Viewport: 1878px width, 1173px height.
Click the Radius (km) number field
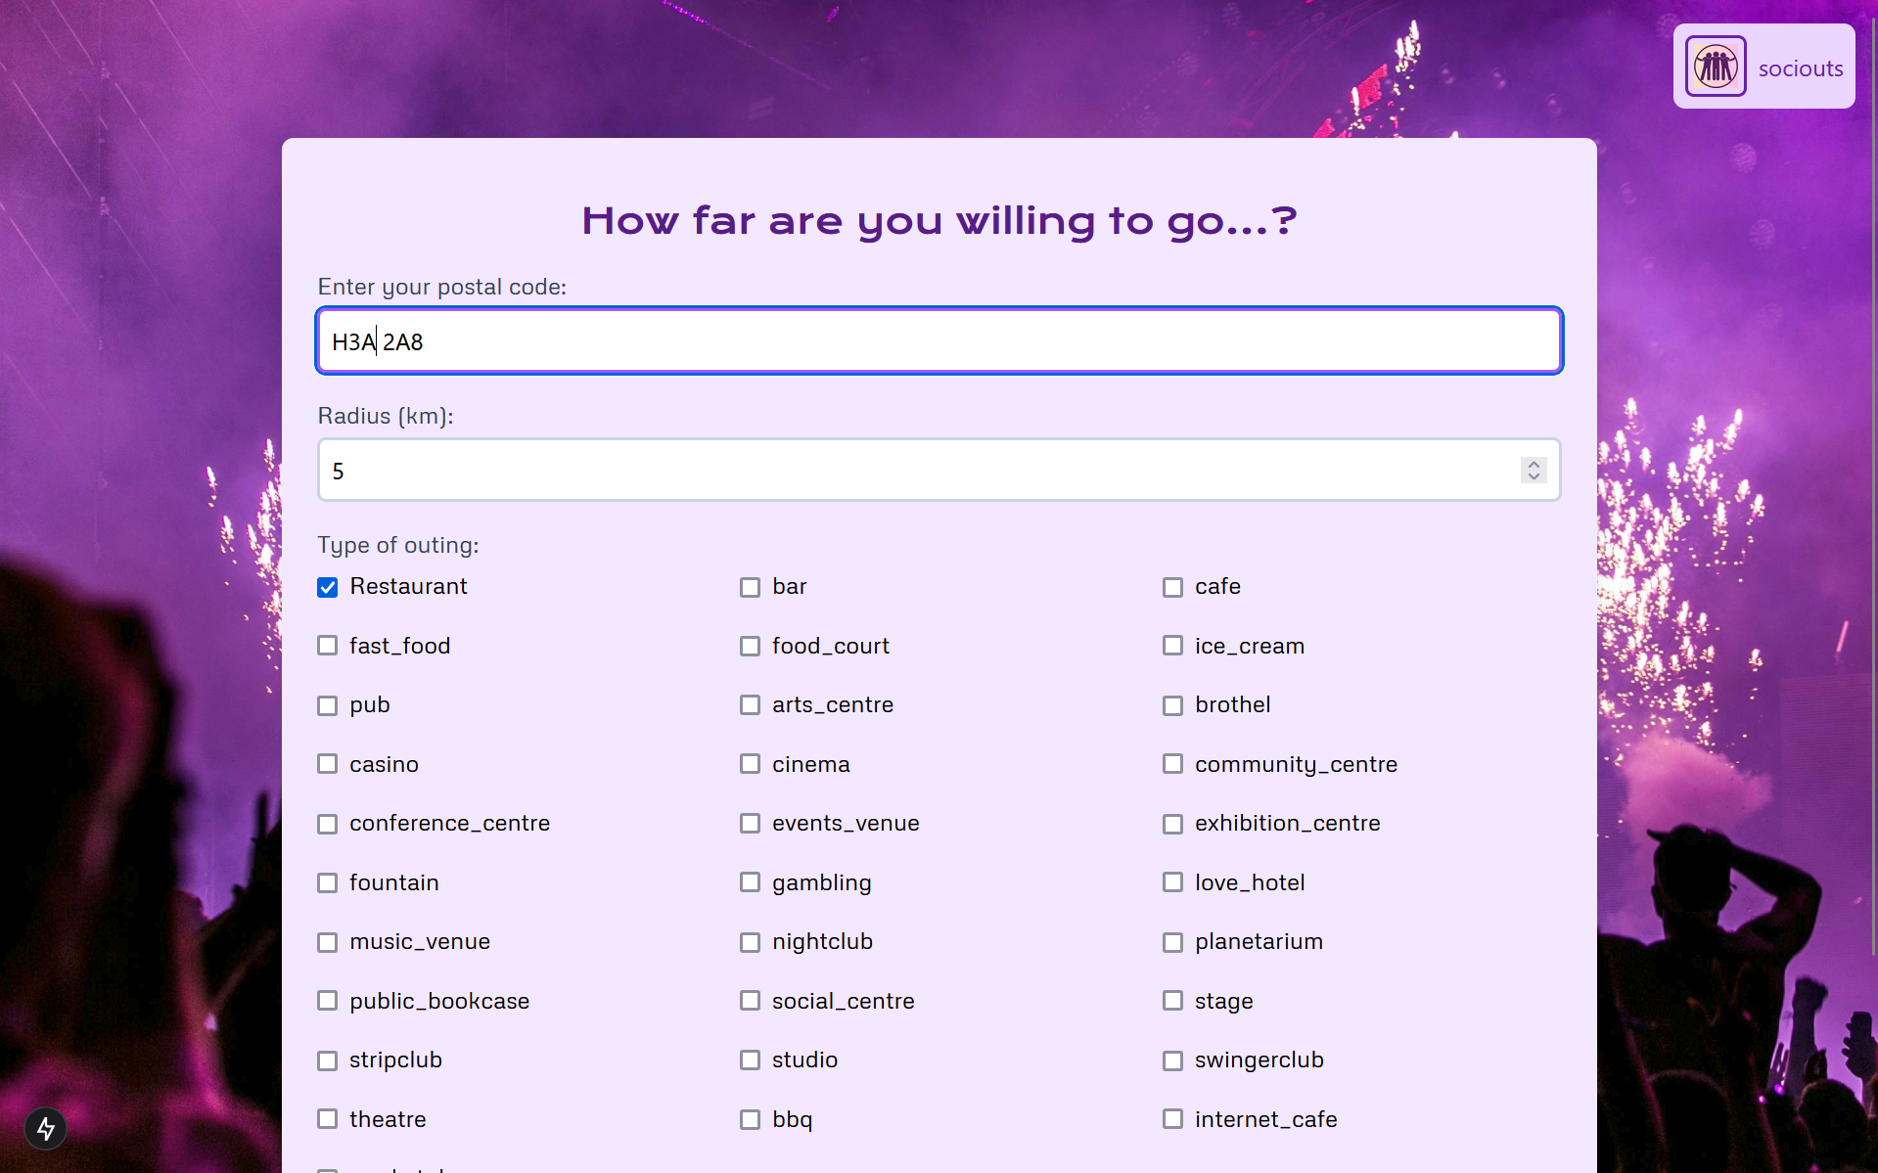[920, 471]
